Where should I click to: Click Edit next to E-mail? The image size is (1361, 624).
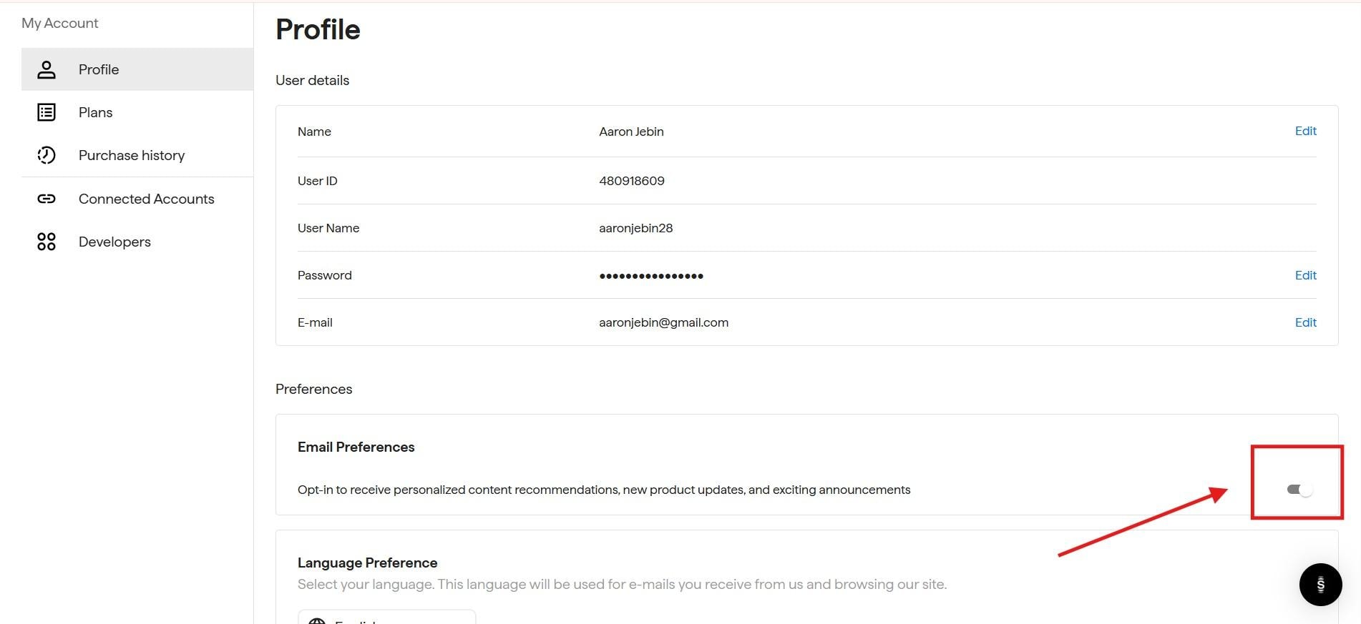pos(1305,322)
